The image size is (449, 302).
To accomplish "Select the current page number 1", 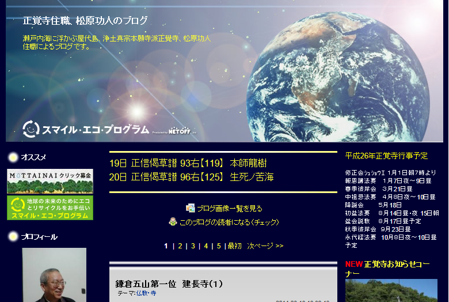I will click(x=166, y=246).
